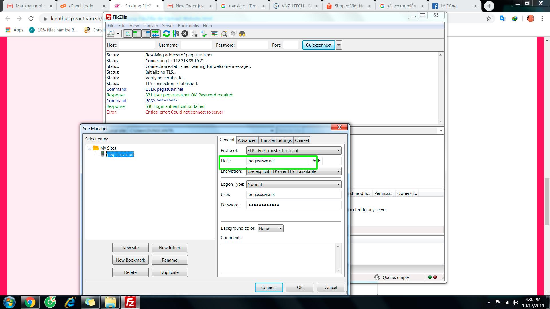Open the Transfer menu in FileZilla

click(x=150, y=25)
